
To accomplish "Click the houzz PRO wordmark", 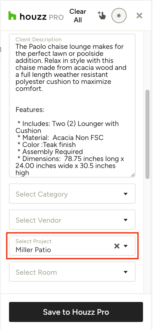I will point(41,17).
